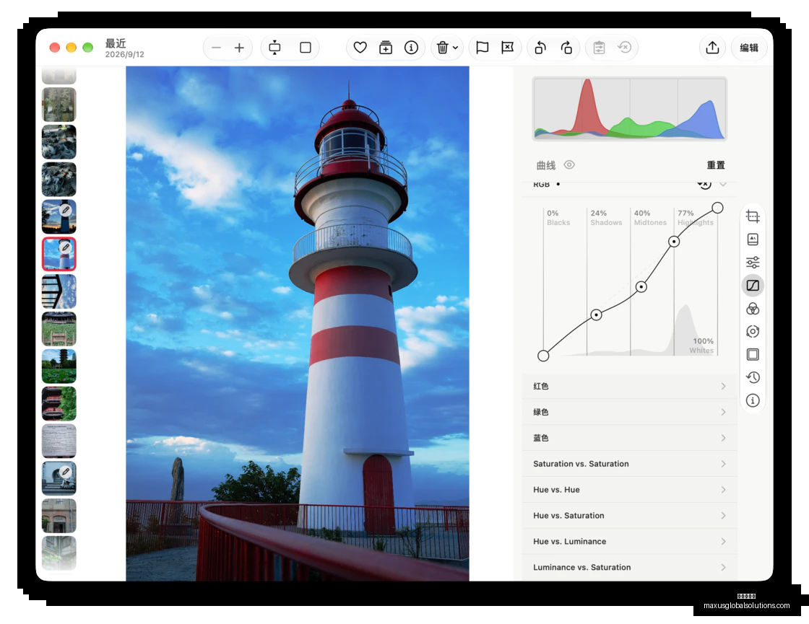Open the color adjustments sliders tool

pos(753,263)
